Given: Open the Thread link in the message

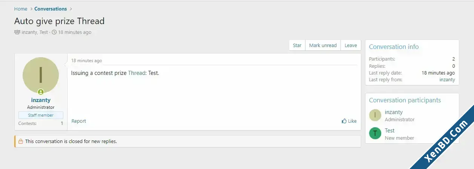Looking at the screenshot, I should [137, 73].
